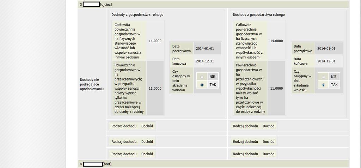The width and height of the screenshot is (361, 168).
Task: Click first left 'Rodzaj dochodu' table header
Action: [x=124, y=126]
